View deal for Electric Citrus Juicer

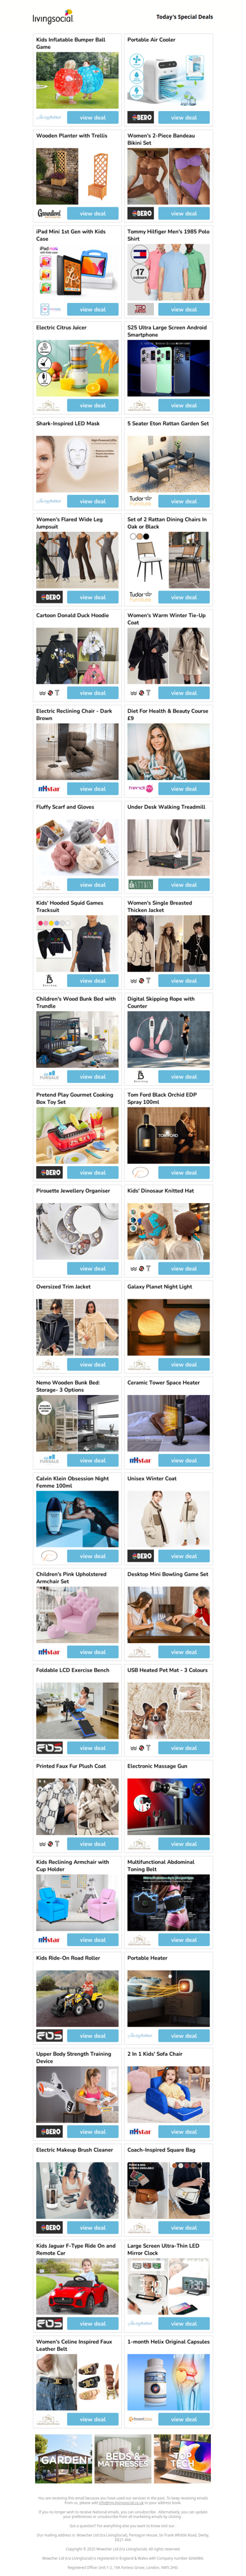coord(93,406)
